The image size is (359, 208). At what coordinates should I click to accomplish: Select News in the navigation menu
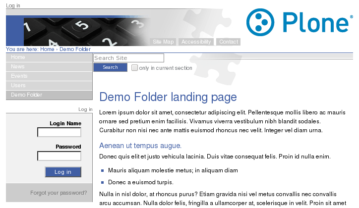pyautogui.click(x=49, y=67)
